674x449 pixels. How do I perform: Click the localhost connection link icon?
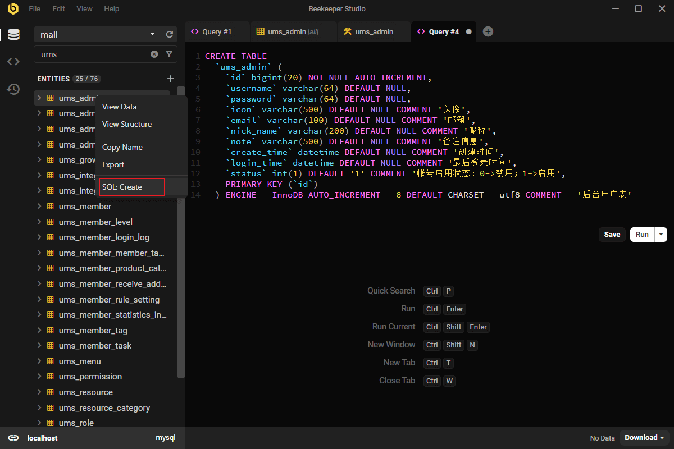pos(13,438)
